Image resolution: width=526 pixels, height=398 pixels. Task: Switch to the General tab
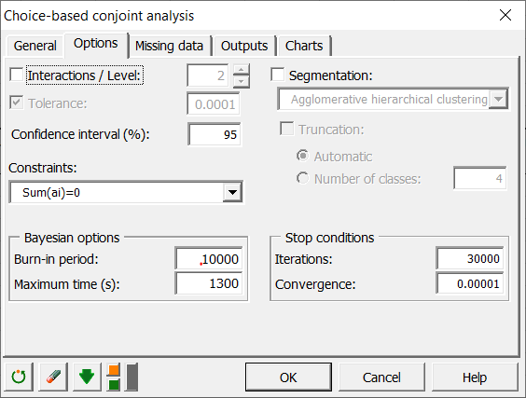pyautogui.click(x=35, y=46)
